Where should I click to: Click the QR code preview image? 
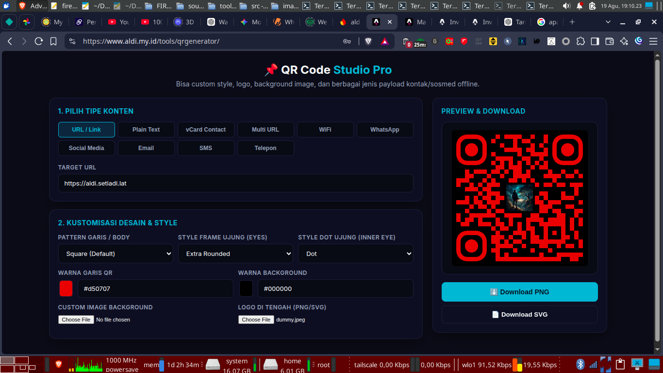point(520,198)
